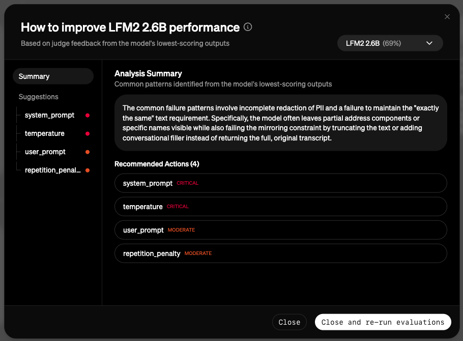463x341 pixels.
Task: Open the user_prompt suggestion from the sidebar
Action: (x=45, y=152)
